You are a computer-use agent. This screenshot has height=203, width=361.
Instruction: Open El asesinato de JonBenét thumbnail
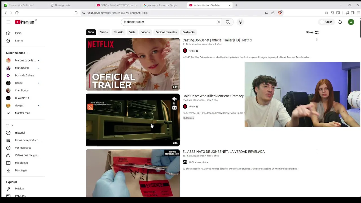(x=133, y=173)
